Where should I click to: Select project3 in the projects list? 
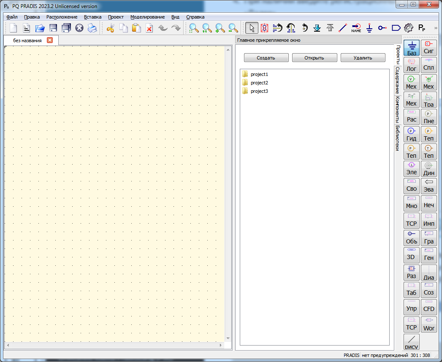[x=259, y=91]
